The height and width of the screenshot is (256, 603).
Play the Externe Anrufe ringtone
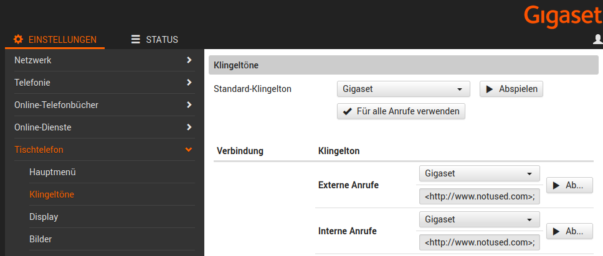coord(569,185)
